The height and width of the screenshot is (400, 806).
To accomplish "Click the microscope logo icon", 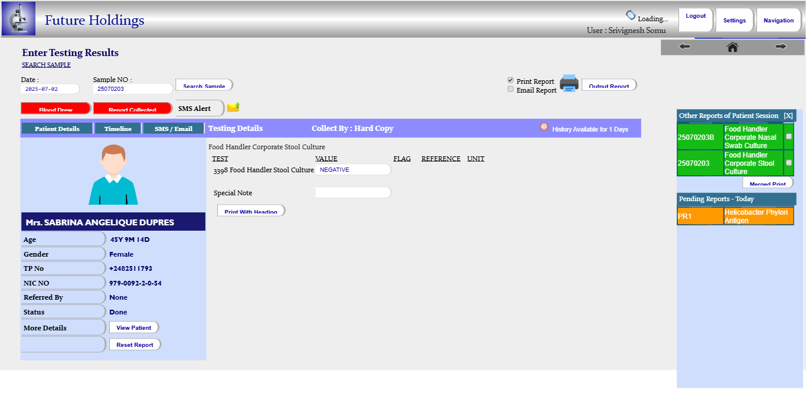I will coord(18,19).
